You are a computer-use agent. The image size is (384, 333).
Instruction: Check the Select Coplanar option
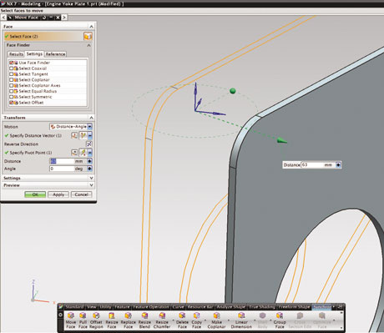(12, 80)
